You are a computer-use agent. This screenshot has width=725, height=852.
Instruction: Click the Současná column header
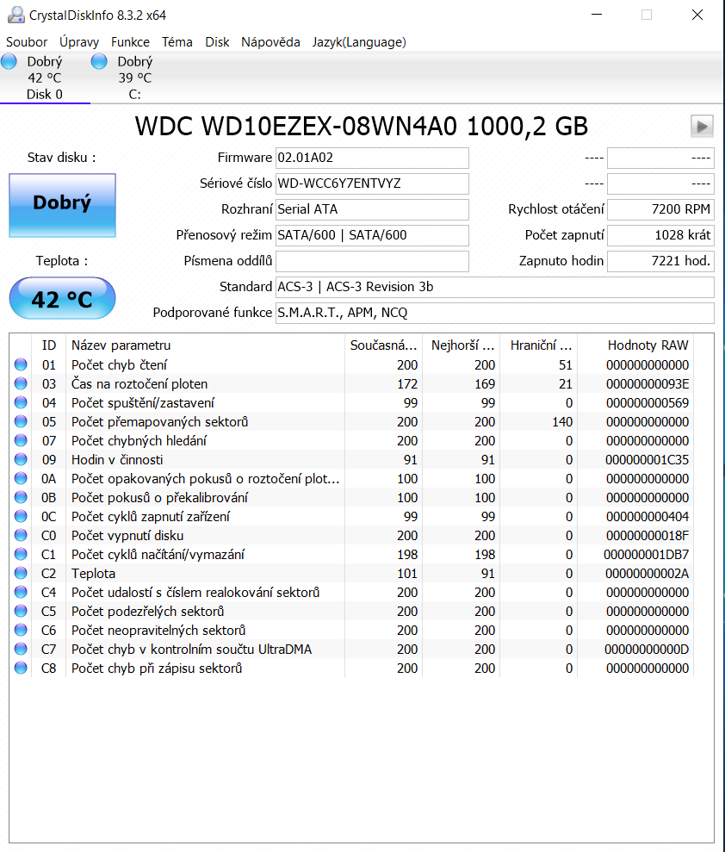(383, 345)
